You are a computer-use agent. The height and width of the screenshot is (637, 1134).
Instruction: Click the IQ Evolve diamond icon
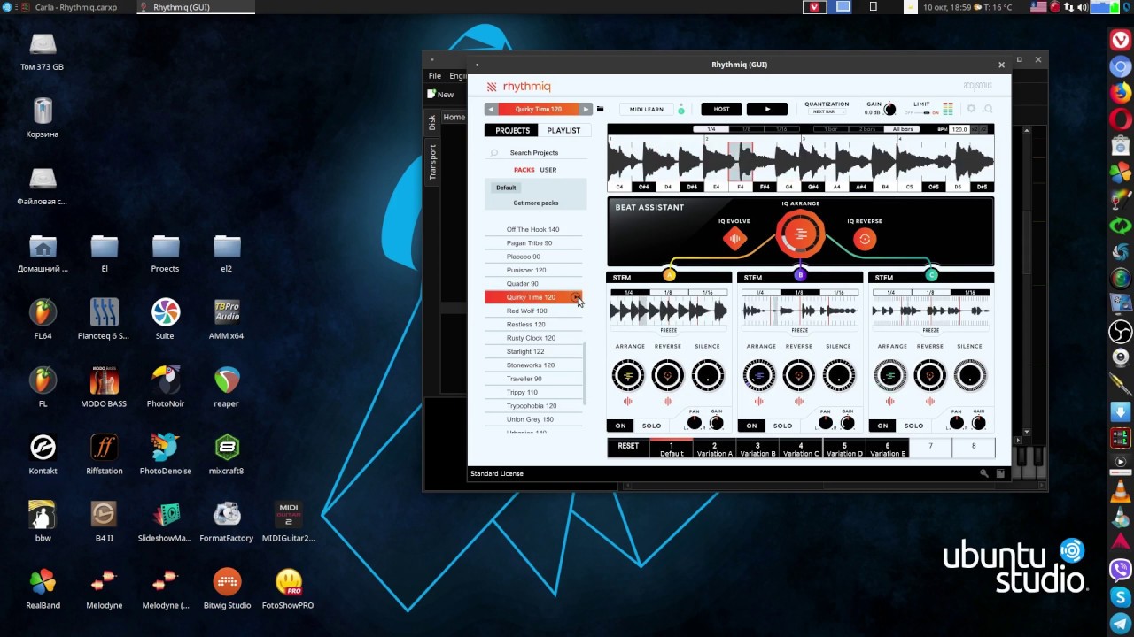click(x=734, y=238)
